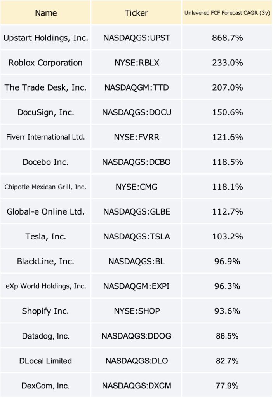Click the NYSE:CMG ticker cell
This screenshot has height=398, width=273.
point(136,187)
